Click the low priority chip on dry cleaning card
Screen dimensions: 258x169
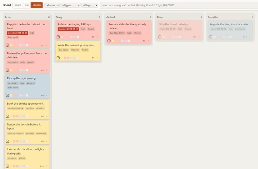pos(22,83)
